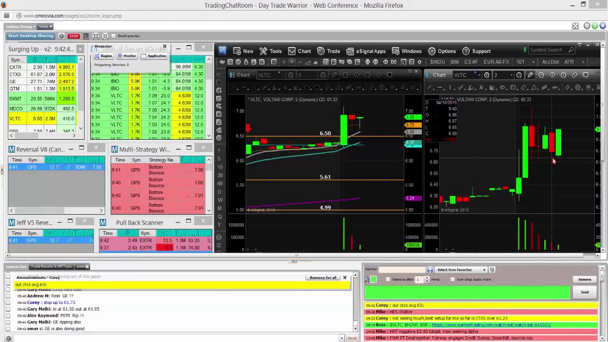Open symbol dropdown on left VLTC chart

(282, 75)
